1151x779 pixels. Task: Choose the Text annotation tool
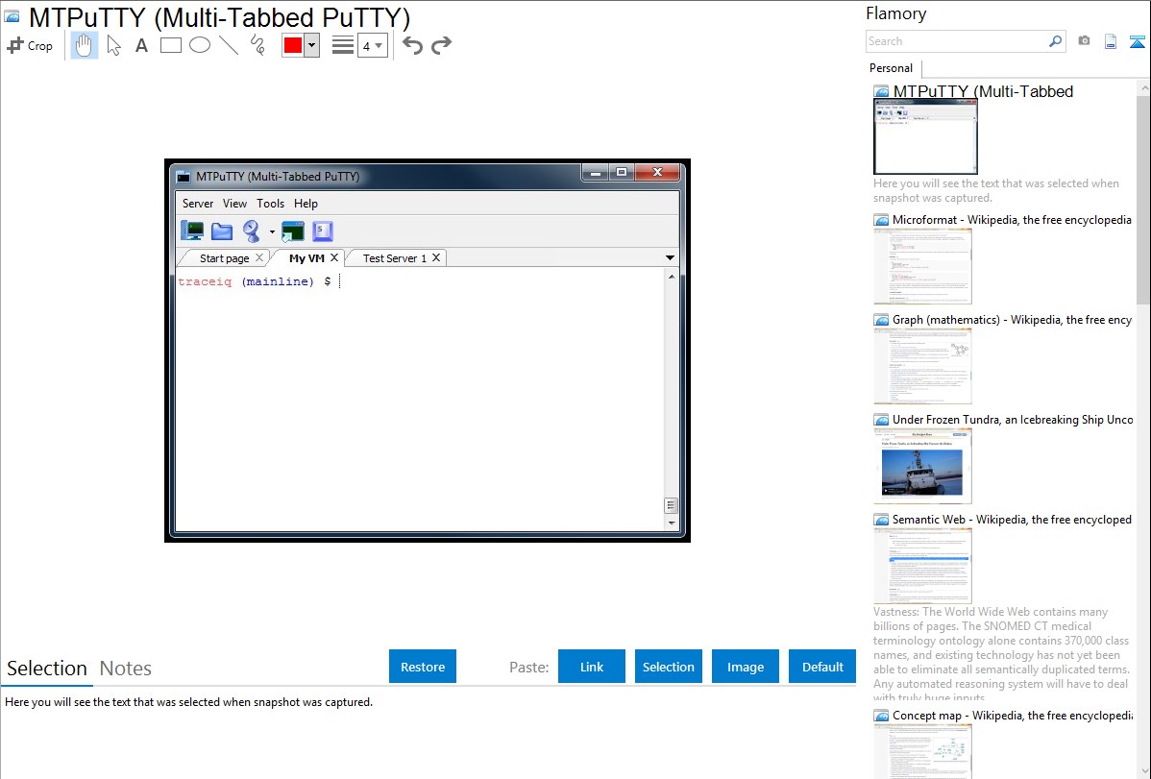141,45
